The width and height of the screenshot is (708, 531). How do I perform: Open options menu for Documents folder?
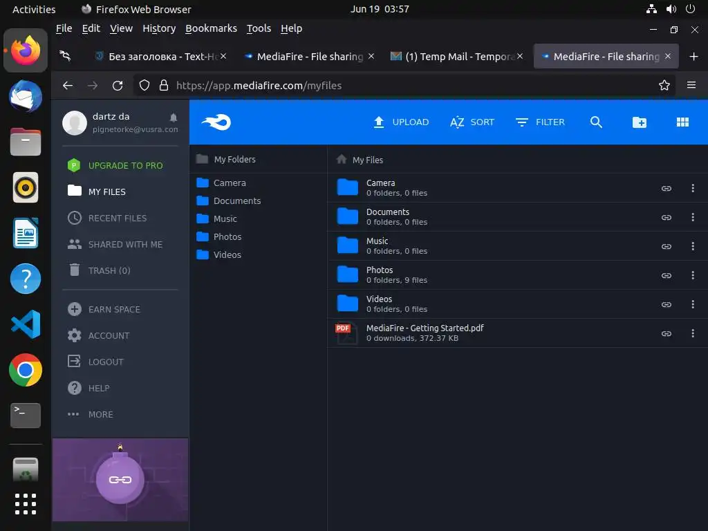pyautogui.click(x=693, y=217)
